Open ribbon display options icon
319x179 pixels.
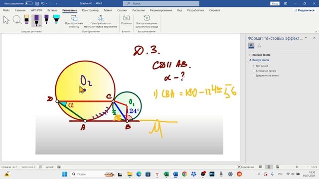(x=286, y=3)
